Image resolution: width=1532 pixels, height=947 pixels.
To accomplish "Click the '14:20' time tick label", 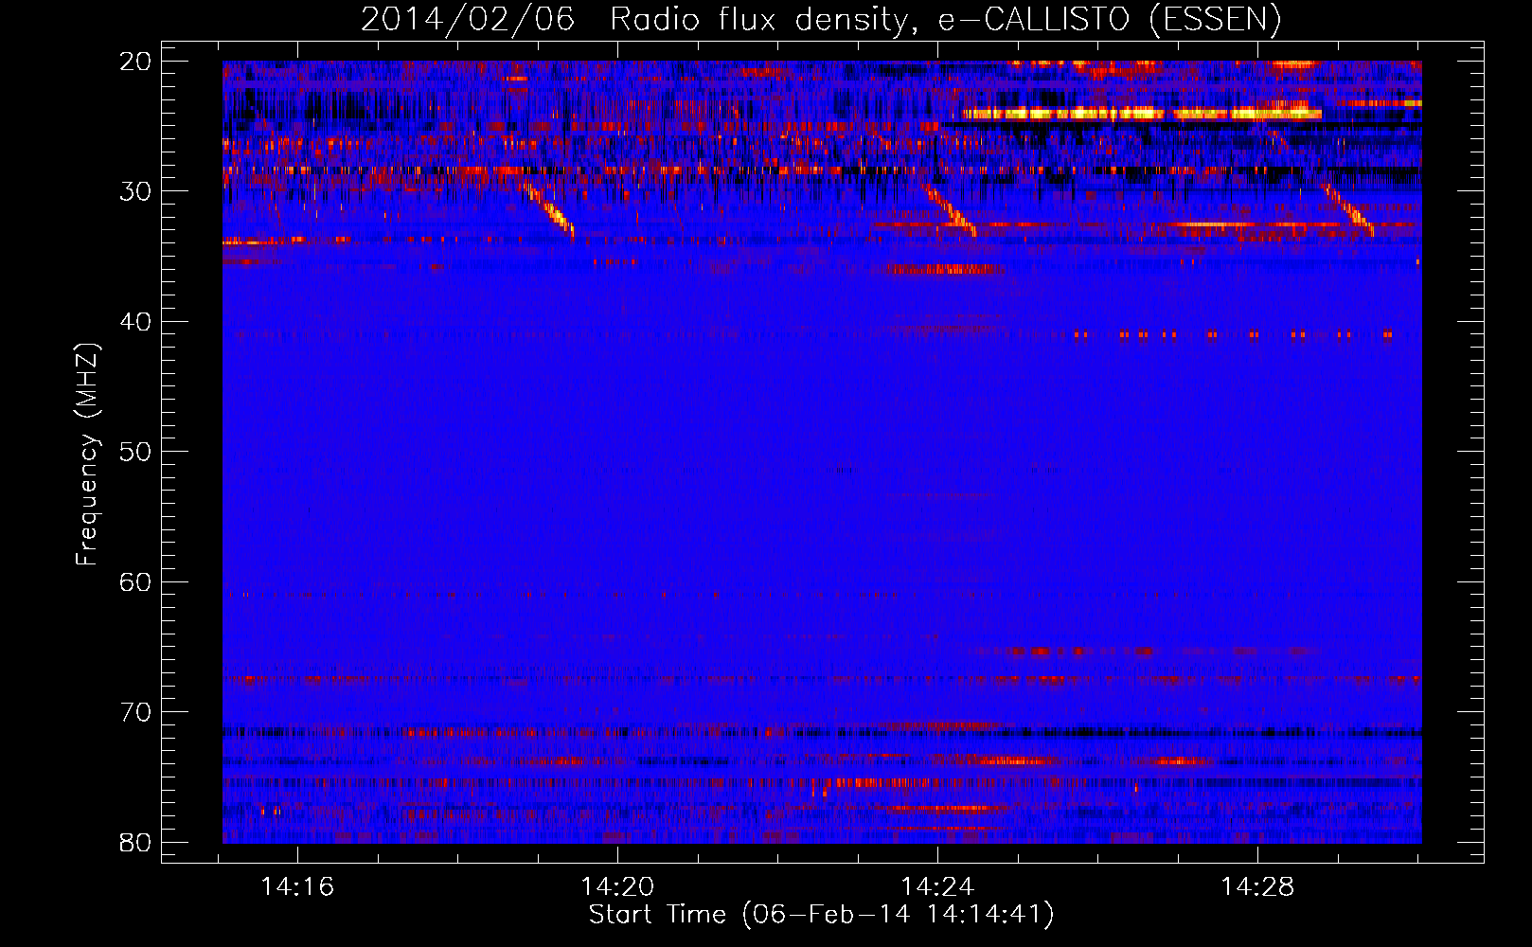I will pyautogui.click(x=618, y=887).
